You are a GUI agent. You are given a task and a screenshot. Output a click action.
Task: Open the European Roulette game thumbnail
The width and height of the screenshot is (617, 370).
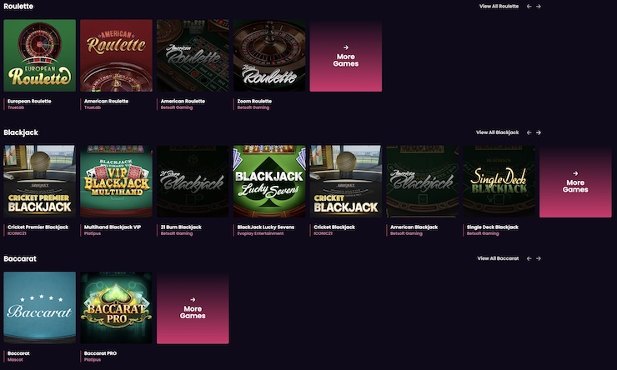click(x=39, y=56)
